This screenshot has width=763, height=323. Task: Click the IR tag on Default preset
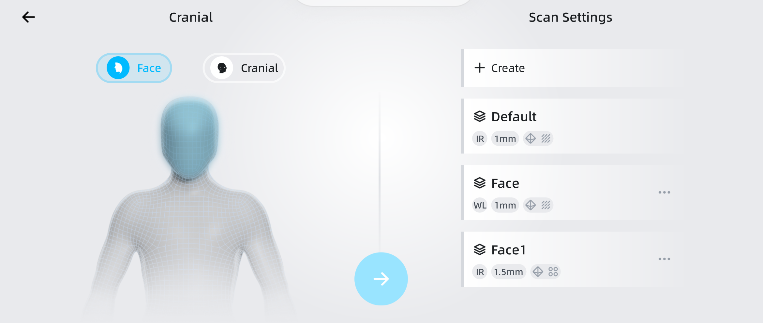click(x=480, y=139)
